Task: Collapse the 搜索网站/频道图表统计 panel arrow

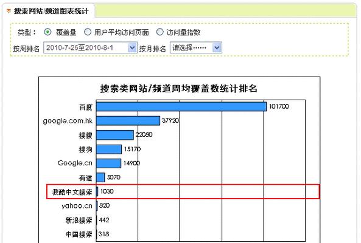Action: pyautogui.click(x=9, y=11)
